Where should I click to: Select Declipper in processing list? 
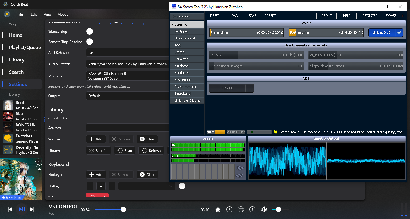click(x=187, y=31)
